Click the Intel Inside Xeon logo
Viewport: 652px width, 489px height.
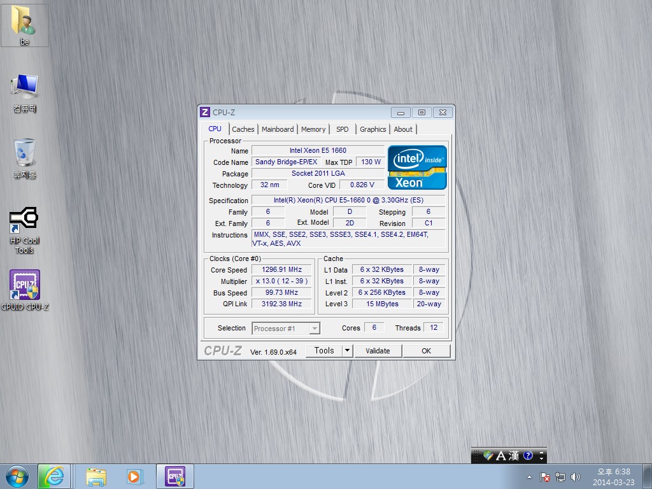(417, 167)
